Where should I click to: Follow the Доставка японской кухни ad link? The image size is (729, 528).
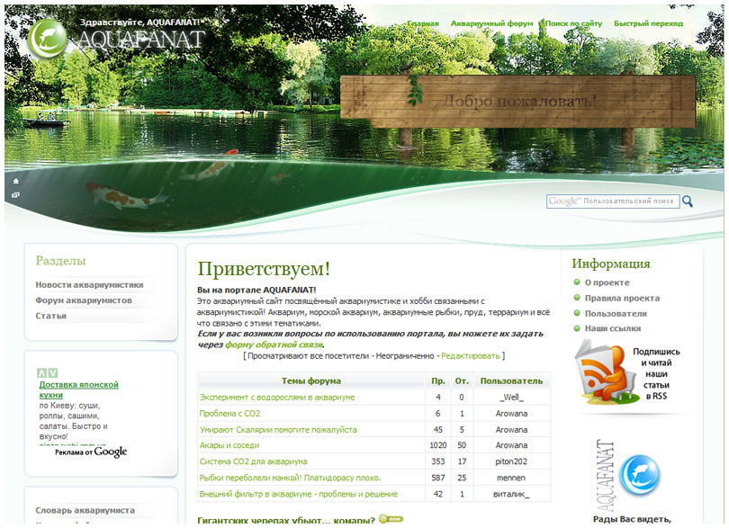[x=78, y=389]
